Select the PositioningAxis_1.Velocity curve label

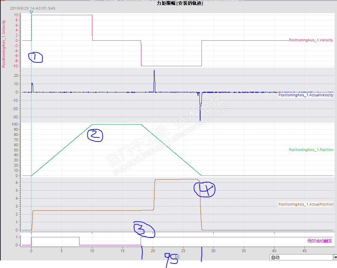[x=311, y=40]
